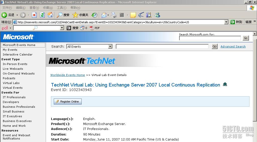Click the blue bird toolbar icon
The image size is (257, 142).
click(x=141, y=15)
